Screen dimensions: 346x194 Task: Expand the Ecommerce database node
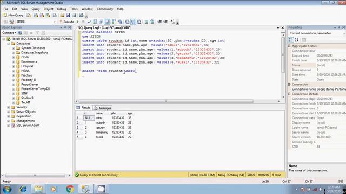13,61
